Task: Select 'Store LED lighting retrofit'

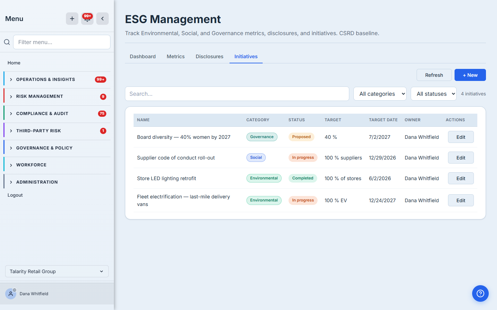Action: coord(166,178)
